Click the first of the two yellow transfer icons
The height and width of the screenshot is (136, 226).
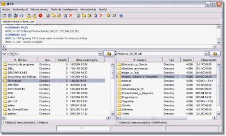[29, 15]
